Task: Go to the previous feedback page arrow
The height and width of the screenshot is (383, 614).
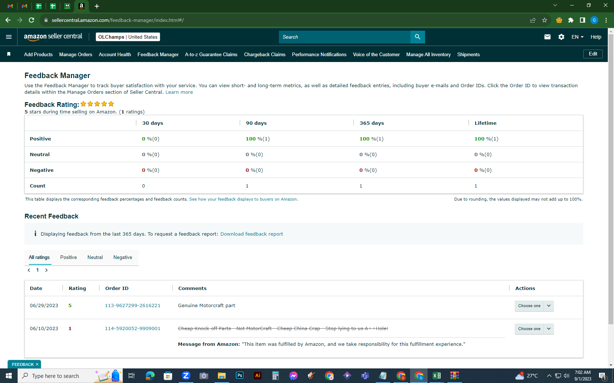Action: (x=29, y=270)
